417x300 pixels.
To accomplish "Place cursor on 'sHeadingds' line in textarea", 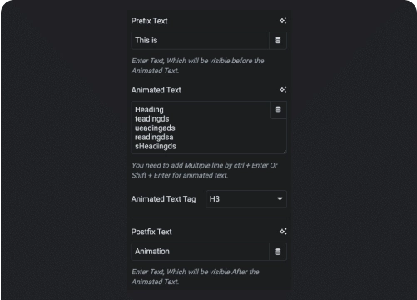I will point(156,146).
